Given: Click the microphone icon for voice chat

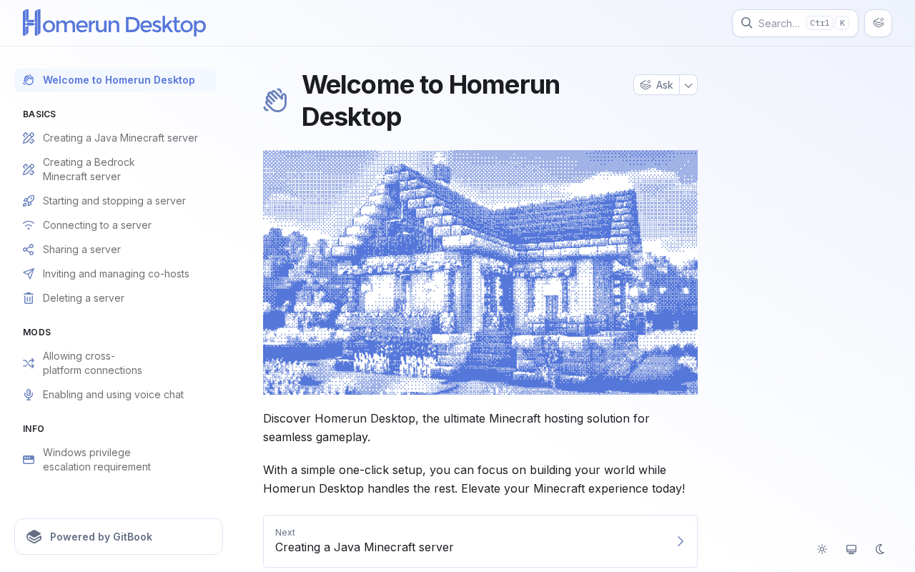Looking at the screenshot, I should 29,395.
